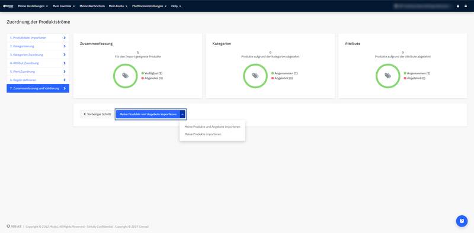Click Abgelehnt (0) legend in Attribute card

coord(414,78)
